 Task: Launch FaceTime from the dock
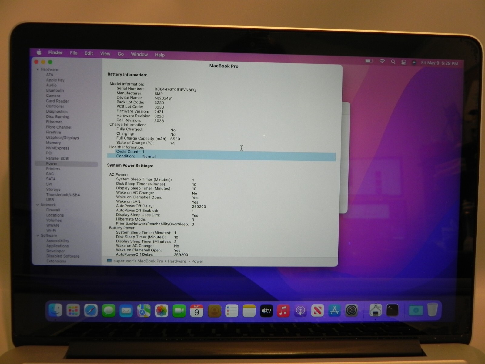point(179,311)
